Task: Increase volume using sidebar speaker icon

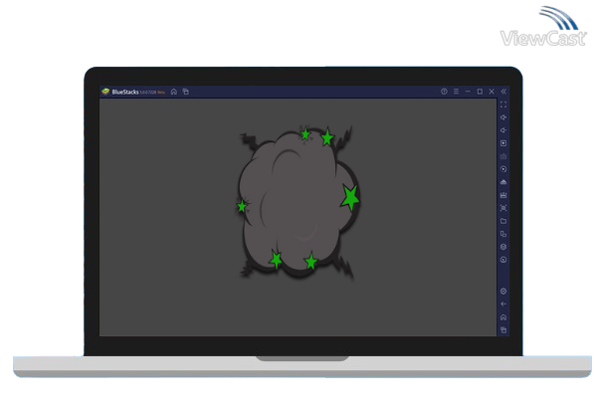Action: point(503,117)
